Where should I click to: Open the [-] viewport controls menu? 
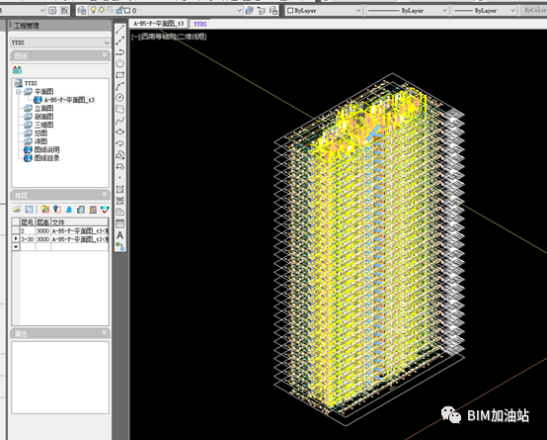coord(135,37)
